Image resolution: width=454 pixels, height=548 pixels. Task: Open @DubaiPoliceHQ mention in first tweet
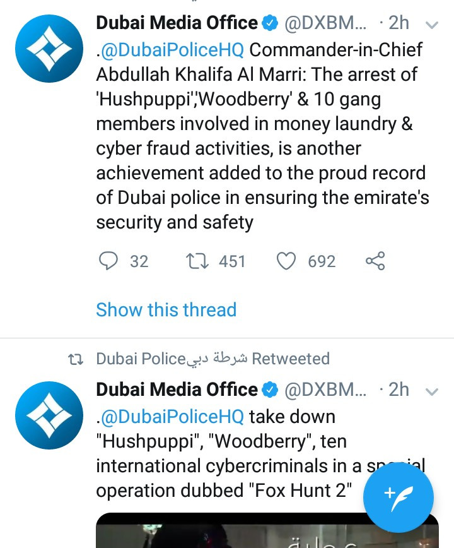point(172,49)
